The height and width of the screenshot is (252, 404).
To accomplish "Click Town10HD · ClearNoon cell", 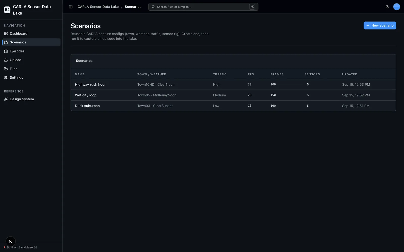I will pos(156,85).
